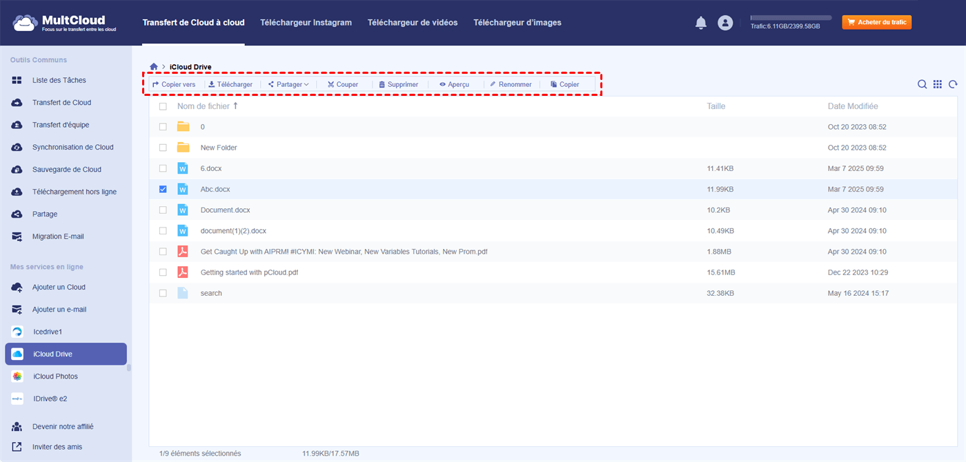Open Sauvegarde de Cloud in sidebar
966x462 pixels.
tap(66, 170)
